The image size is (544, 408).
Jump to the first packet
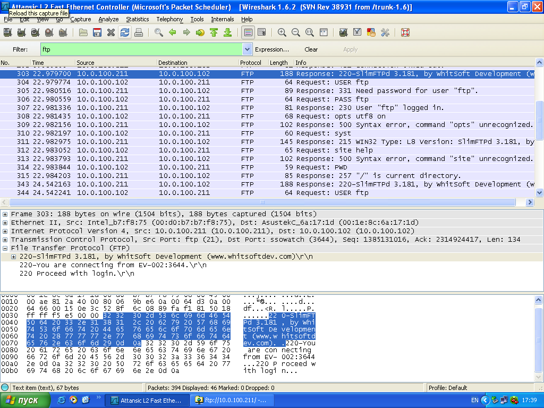214,32
